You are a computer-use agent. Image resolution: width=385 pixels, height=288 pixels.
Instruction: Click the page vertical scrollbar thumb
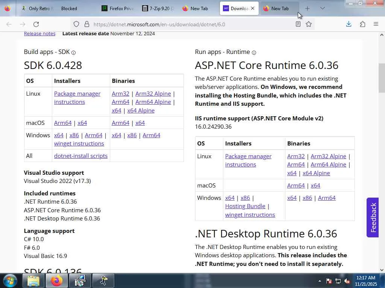[382, 78]
